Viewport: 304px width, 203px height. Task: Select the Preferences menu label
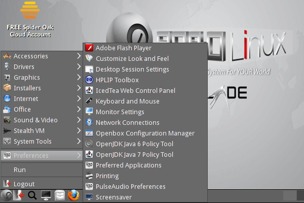(x=31, y=156)
